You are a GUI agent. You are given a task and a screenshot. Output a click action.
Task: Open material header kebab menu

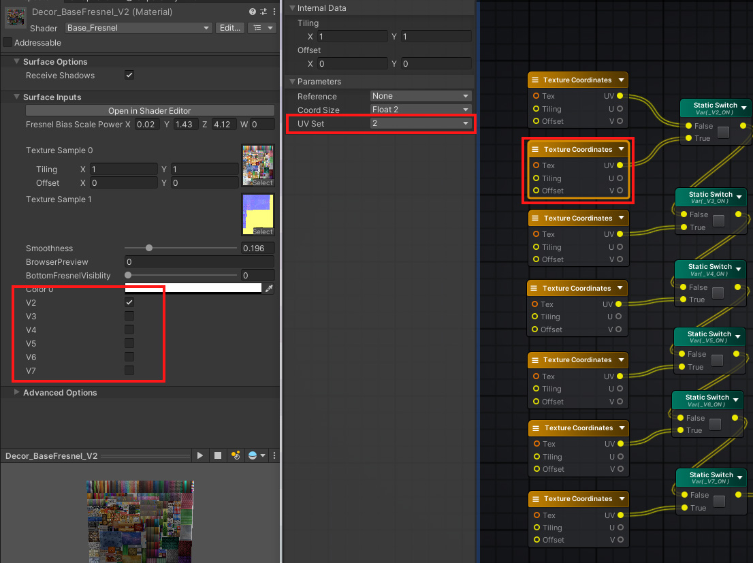click(x=274, y=12)
